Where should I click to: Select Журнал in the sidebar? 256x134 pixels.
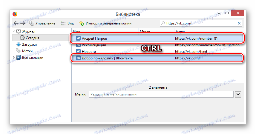(29, 31)
